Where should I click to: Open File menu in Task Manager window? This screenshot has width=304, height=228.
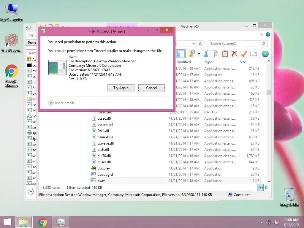tap(30, 35)
